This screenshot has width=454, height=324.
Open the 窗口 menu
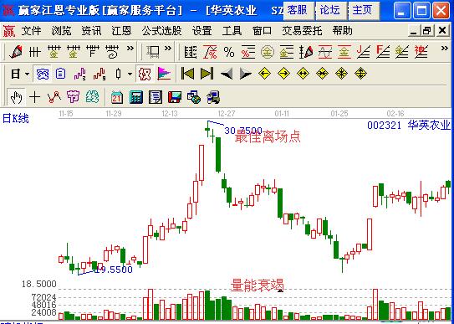(262, 30)
